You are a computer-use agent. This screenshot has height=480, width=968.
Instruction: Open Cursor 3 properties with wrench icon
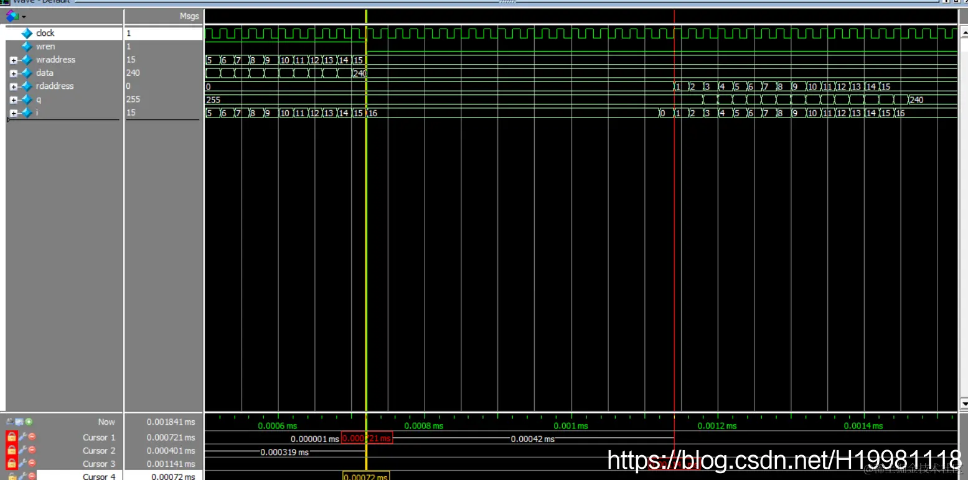point(23,463)
